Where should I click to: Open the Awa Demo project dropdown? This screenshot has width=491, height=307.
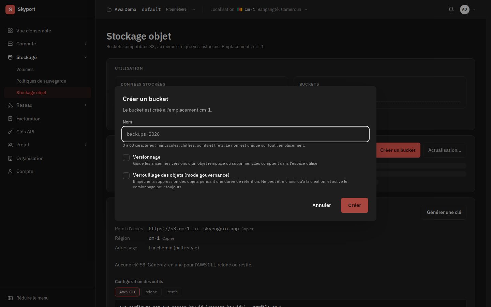pos(151,10)
